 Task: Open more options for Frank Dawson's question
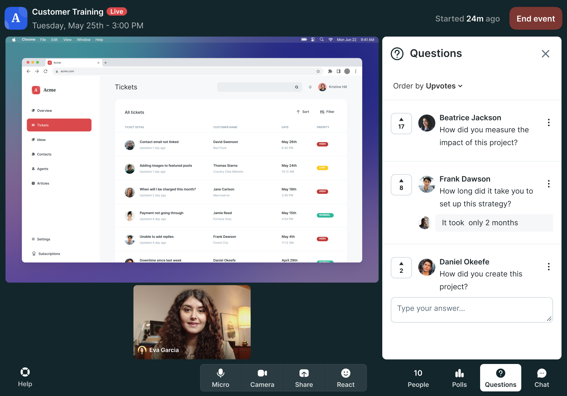[549, 184]
